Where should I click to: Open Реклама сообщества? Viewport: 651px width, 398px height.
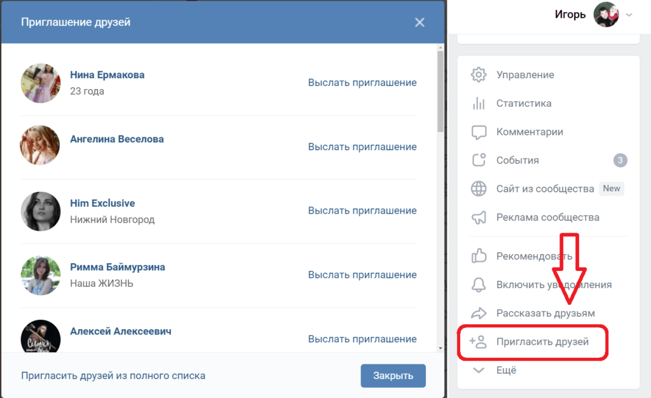(549, 217)
